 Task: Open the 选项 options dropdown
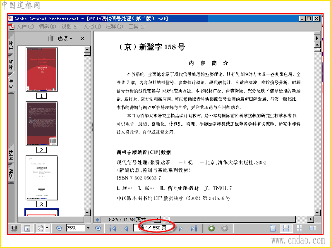tap(65, 38)
